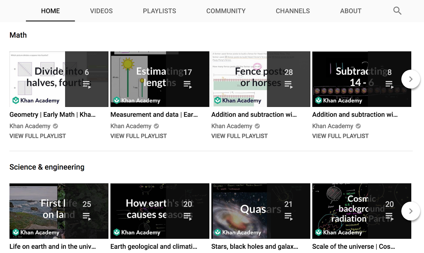Click playlist icon on Divide into halves thumbnail
Screen dimensions: 424x253
coord(87,85)
